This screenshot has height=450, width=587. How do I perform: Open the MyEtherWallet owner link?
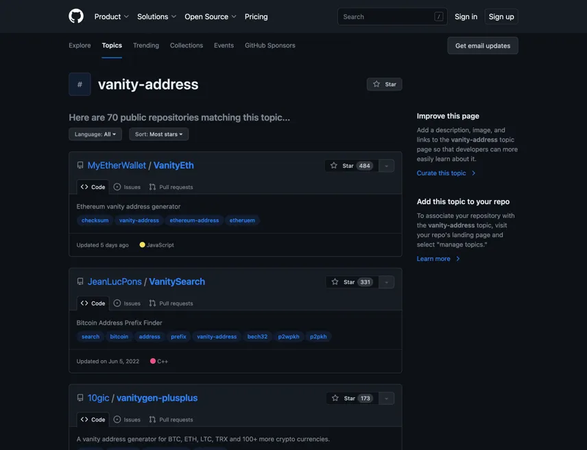pyautogui.click(x=117, y=165)
